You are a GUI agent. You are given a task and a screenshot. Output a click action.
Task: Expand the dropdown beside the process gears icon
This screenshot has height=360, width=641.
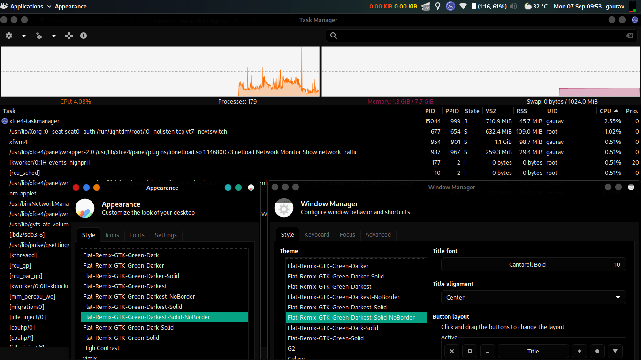(53, 36)
